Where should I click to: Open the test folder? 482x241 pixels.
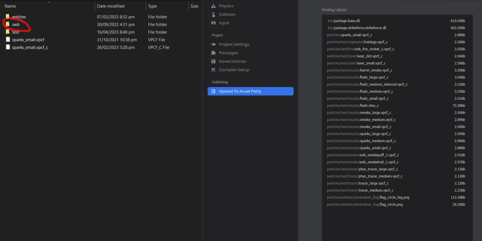pyautogui.click(x=15, y=32)
